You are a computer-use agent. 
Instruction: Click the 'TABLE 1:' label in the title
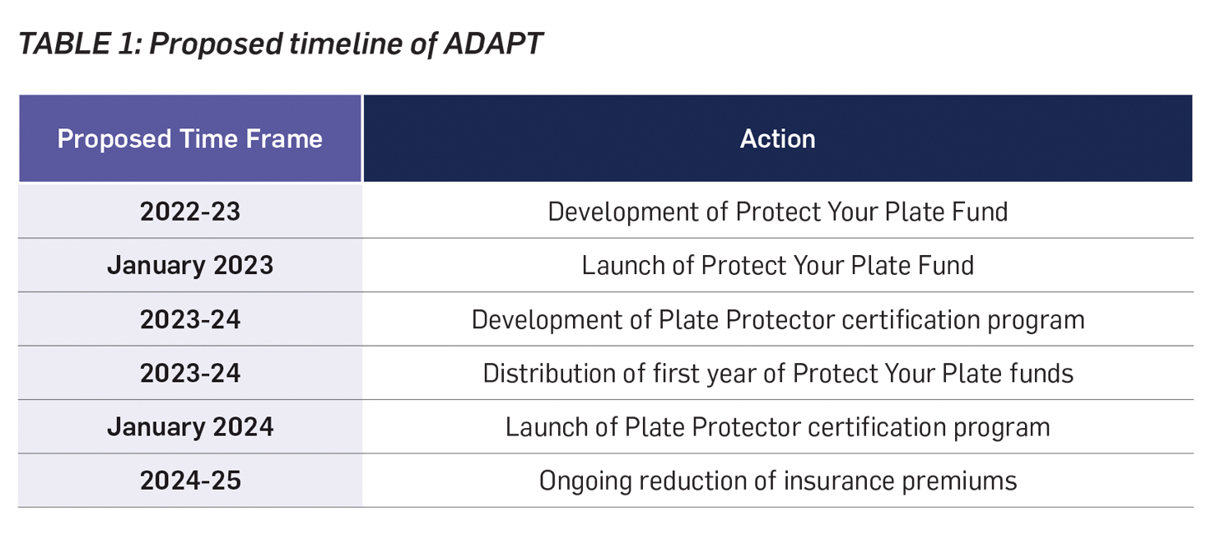pos(78,44)
